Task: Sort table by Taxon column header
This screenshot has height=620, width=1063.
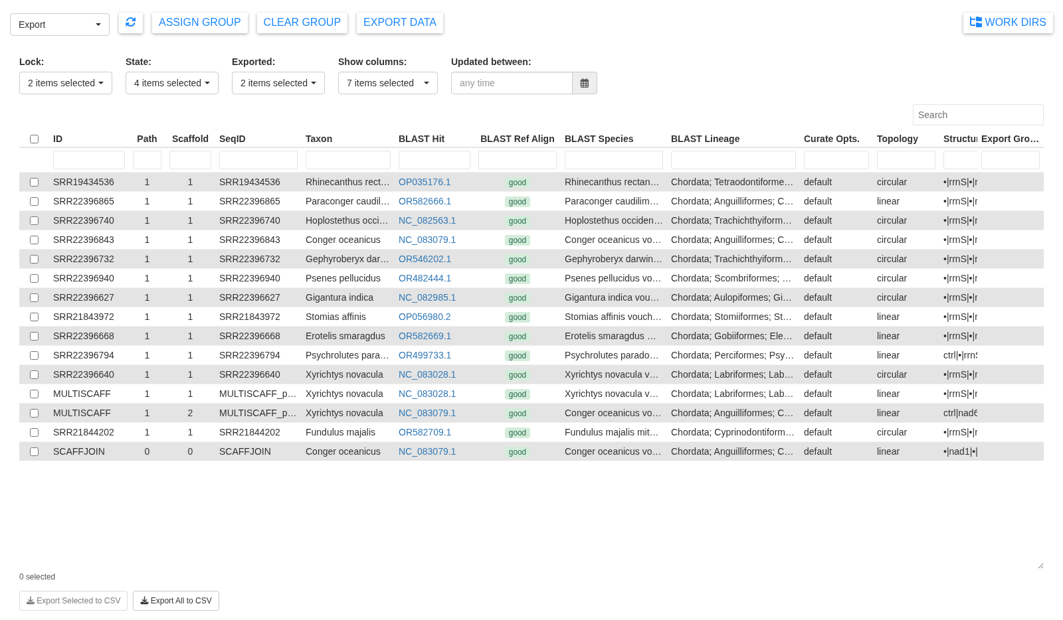Action: [x=319, y=139]
